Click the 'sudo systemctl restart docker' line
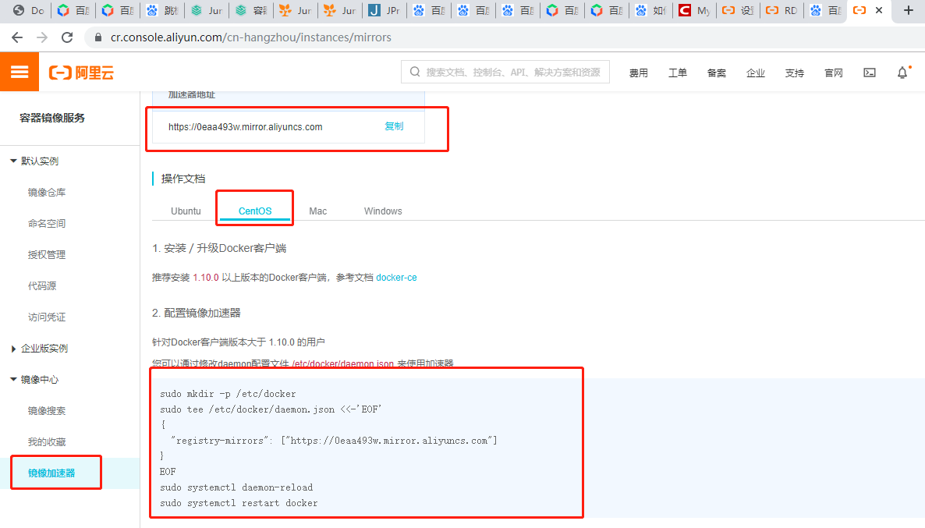925x528 pixels. (x=239, y=503)
